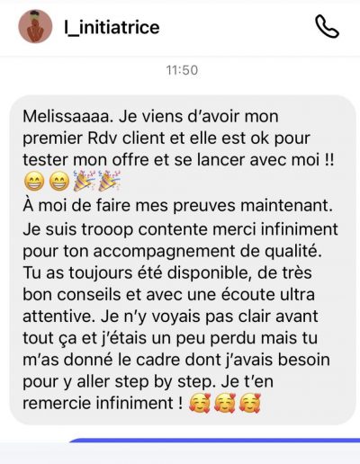Image resolution: width=360 pixels, height=464 pixels.
Task: Tap the middle smiling hearts emoji
Action: tap(225, 403)
